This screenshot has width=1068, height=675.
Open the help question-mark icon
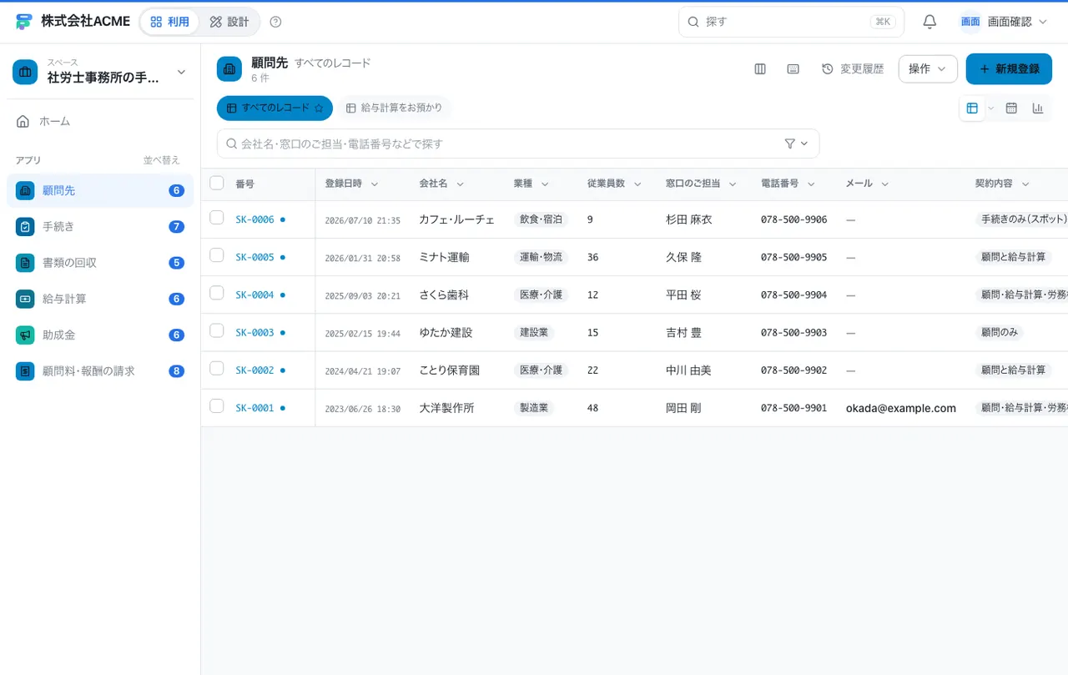[x=276, y=22]
